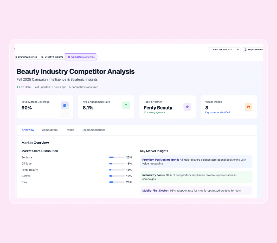Click the Brand Guidelines tab icon
Viewport: 277px width, 243px height.
[x=16, y=57]
